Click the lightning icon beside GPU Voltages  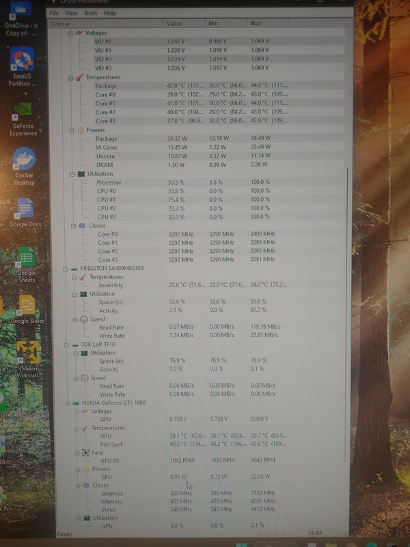85,412
